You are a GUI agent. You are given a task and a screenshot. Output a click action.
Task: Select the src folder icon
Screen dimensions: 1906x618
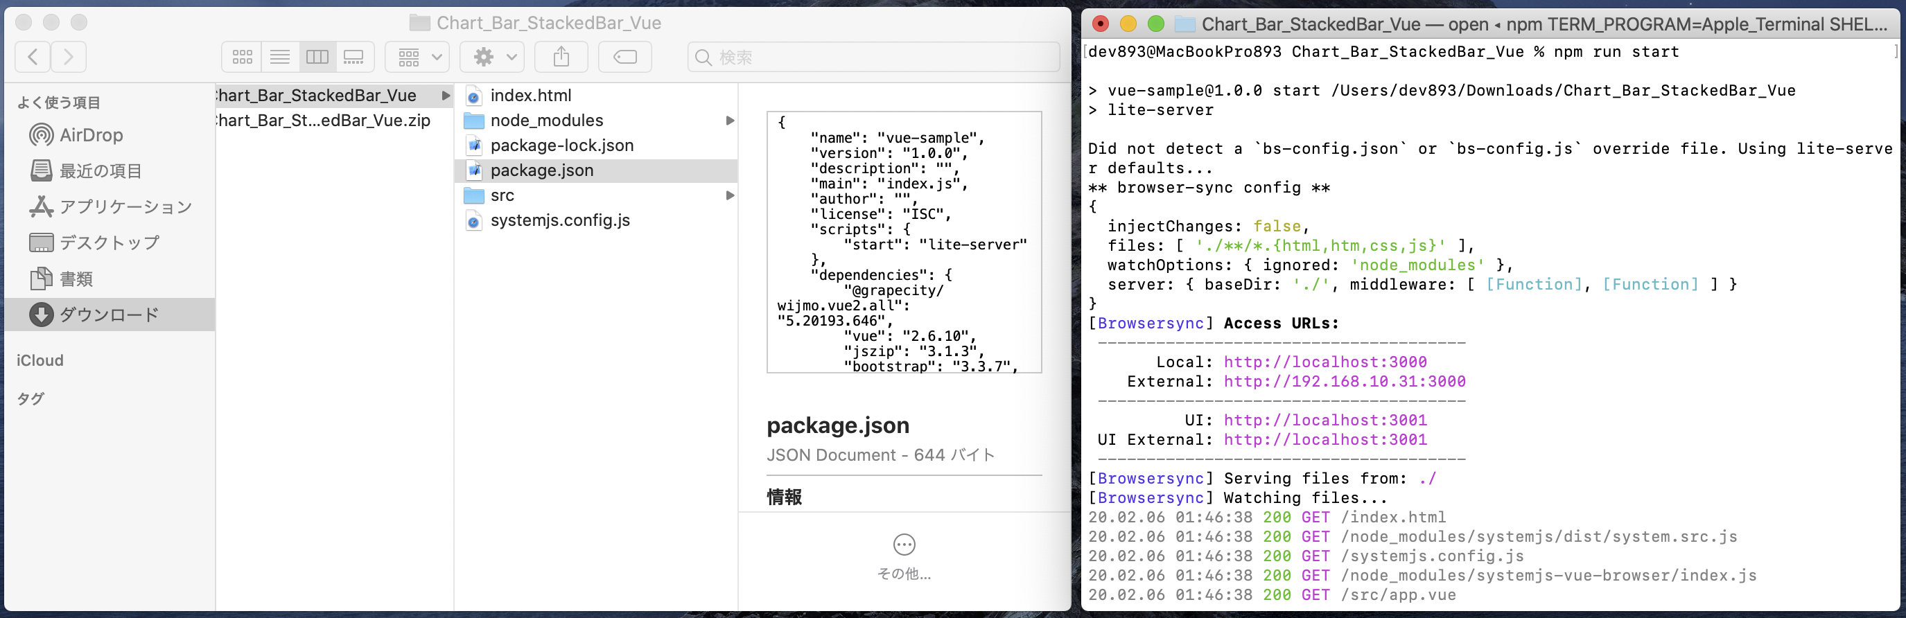473,196
